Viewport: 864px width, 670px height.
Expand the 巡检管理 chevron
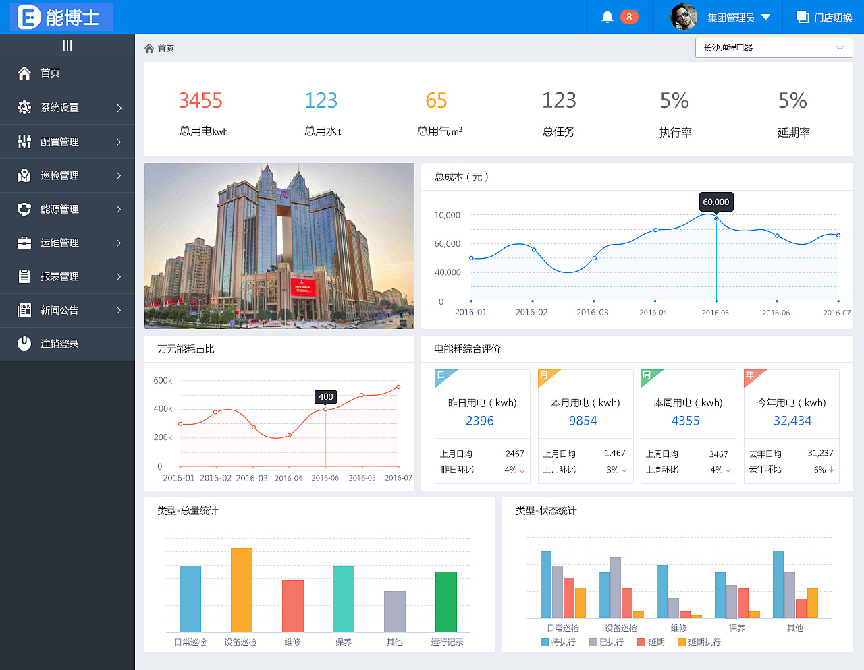pos(119,175)
